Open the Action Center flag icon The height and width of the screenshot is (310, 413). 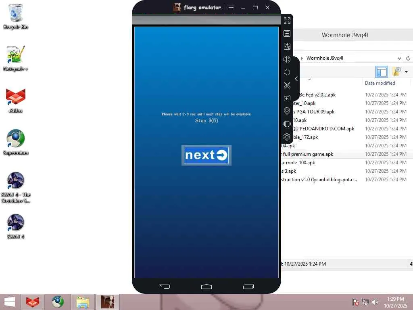click(x=356, y=302)
